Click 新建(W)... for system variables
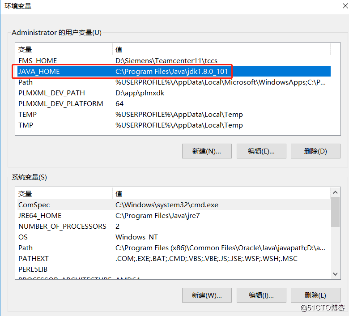 207,295
